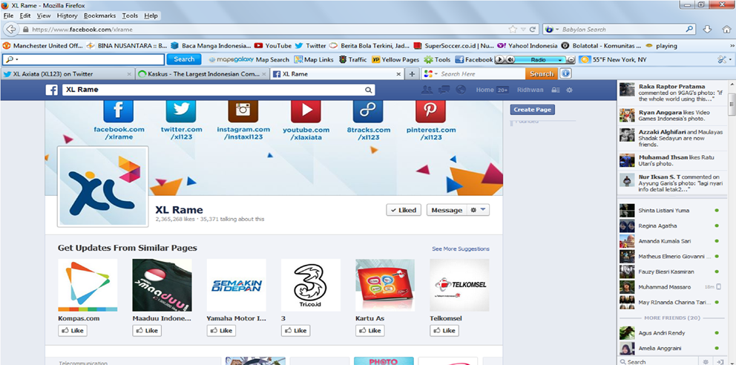Open the Firefox downloads arrow

[707, 29]
